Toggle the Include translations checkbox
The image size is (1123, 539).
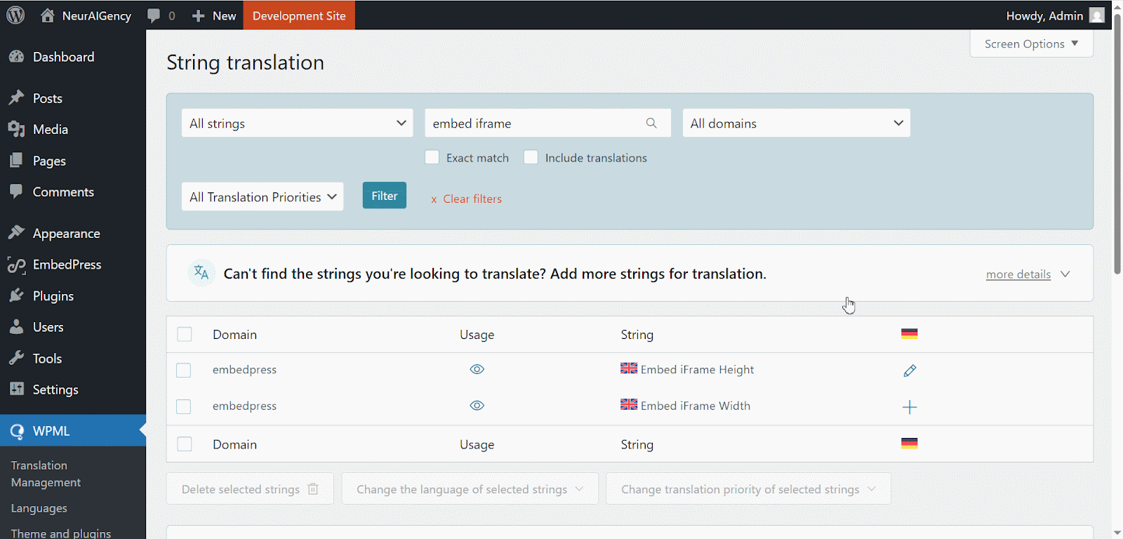[531, 157]
